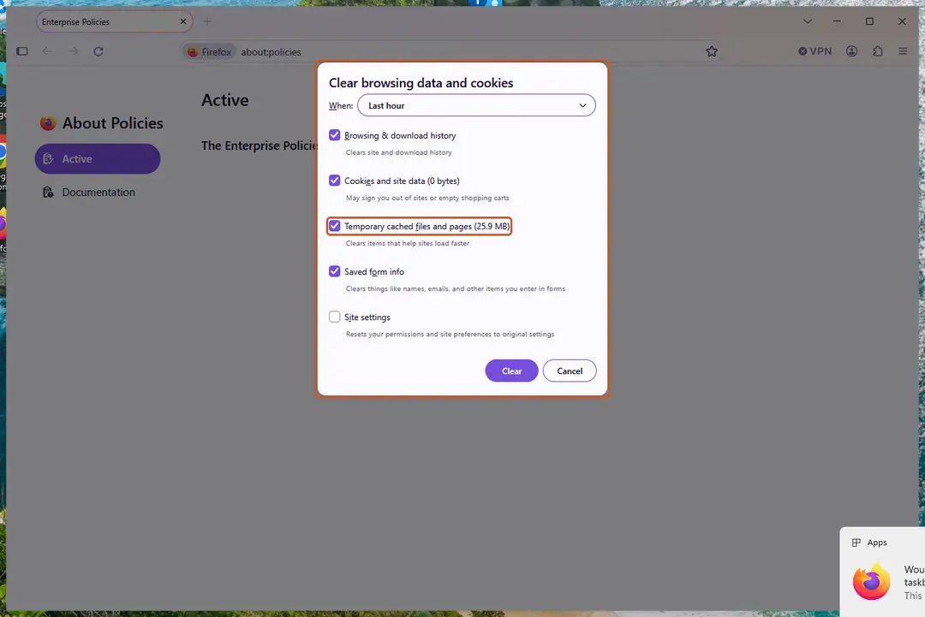Reload the about:policies page

coord(98,51)
